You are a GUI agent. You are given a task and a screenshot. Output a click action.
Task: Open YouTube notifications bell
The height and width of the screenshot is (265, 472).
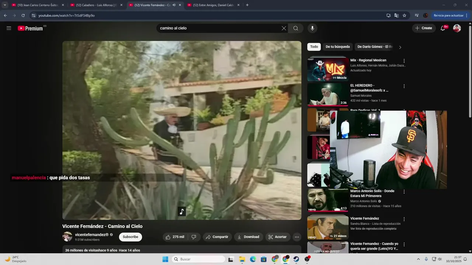[443, 28]
